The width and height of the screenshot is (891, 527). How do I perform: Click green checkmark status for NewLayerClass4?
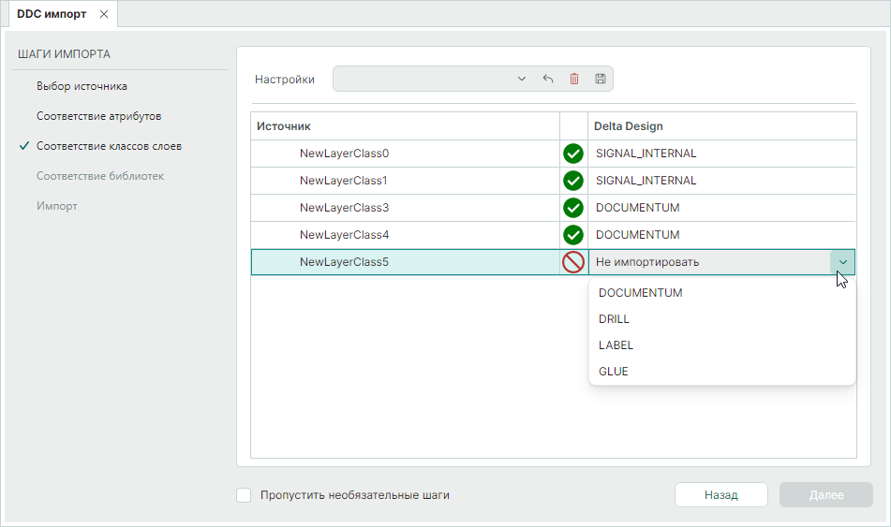(x=573, y=235)
